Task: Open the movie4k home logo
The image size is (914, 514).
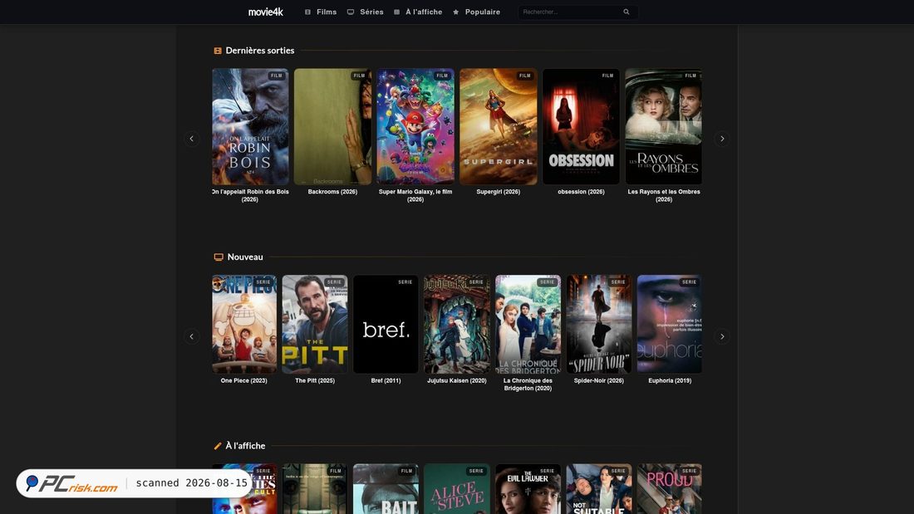Action: (265, 12)
